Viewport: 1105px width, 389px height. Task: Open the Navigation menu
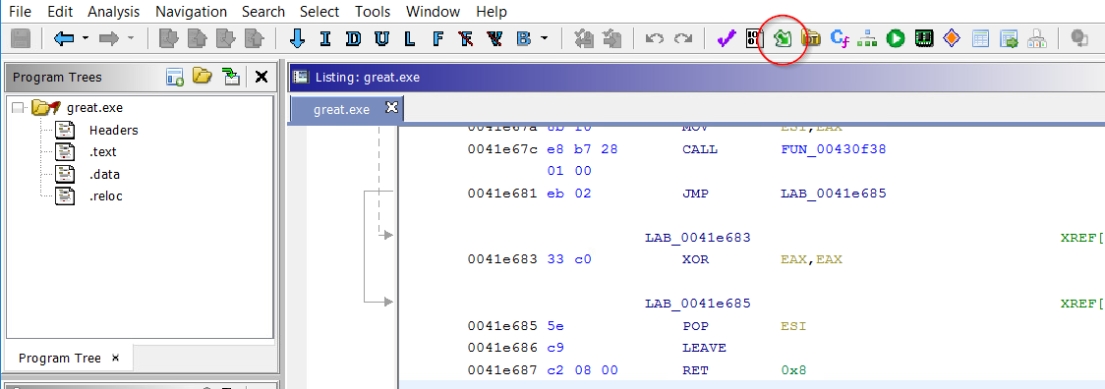pos(191,12)
